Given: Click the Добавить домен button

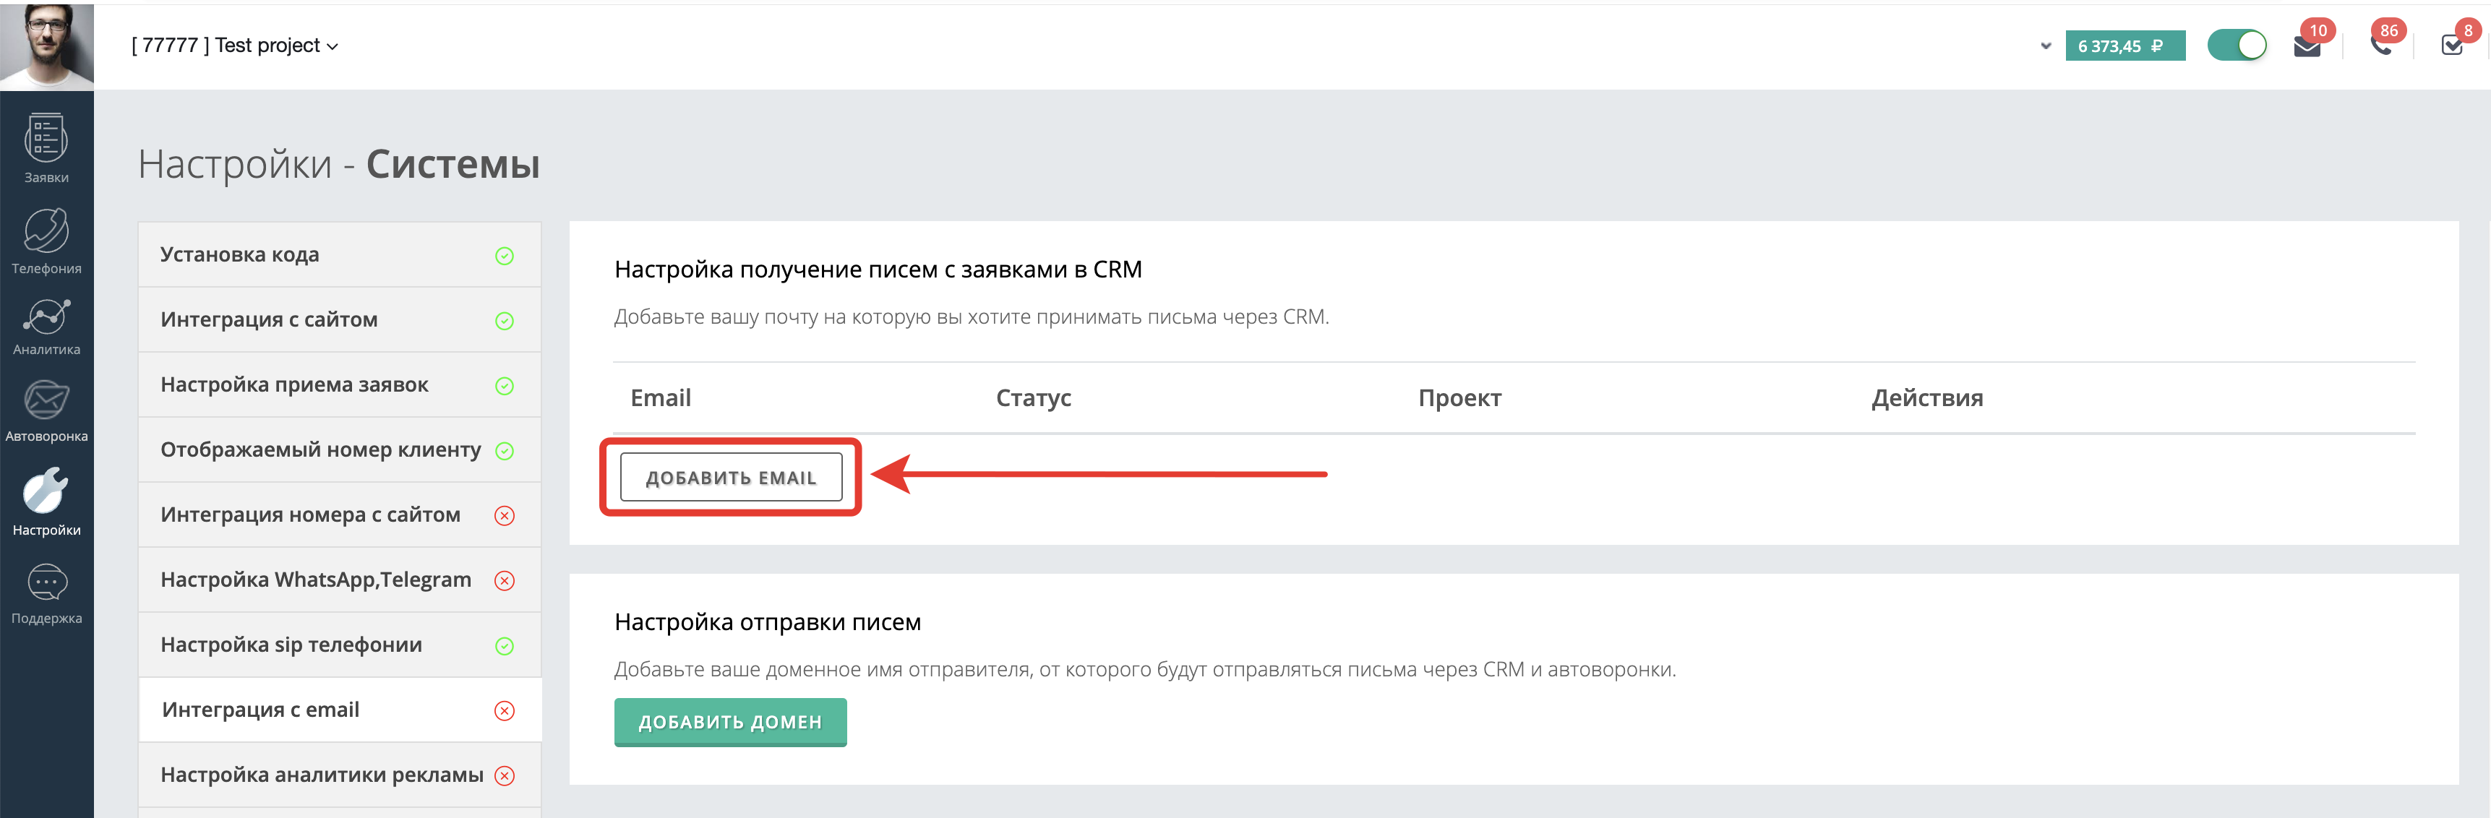Looking at the screenshot, I should click(730, 723).
